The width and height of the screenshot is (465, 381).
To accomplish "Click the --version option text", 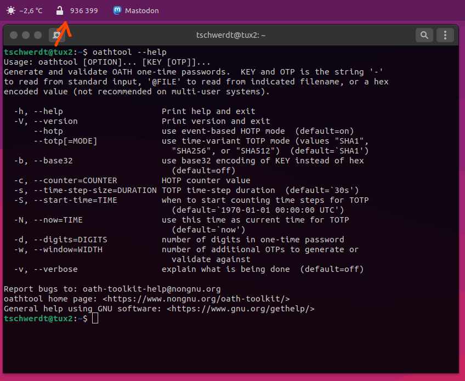I will click(x=56, y=121).
